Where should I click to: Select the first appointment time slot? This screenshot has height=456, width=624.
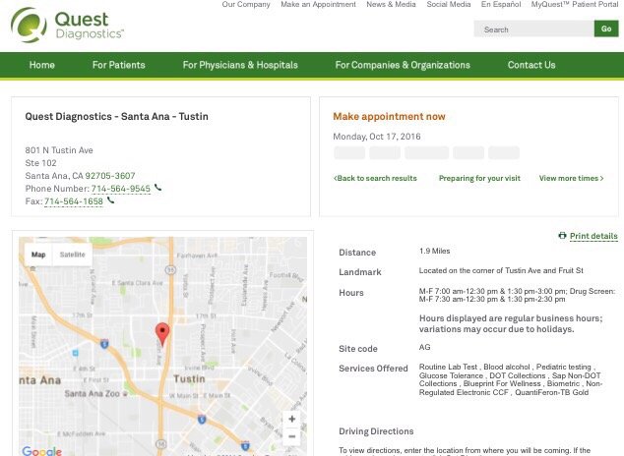(348, 153)
